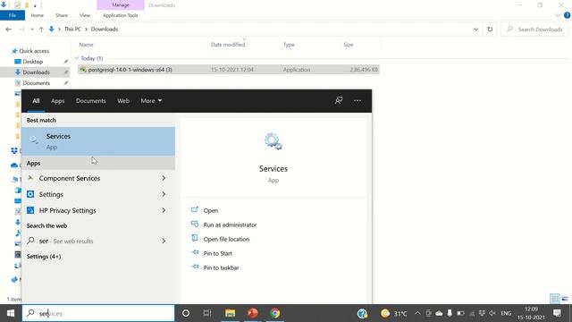Pin Services to taskbar

(x=221, y=267)
